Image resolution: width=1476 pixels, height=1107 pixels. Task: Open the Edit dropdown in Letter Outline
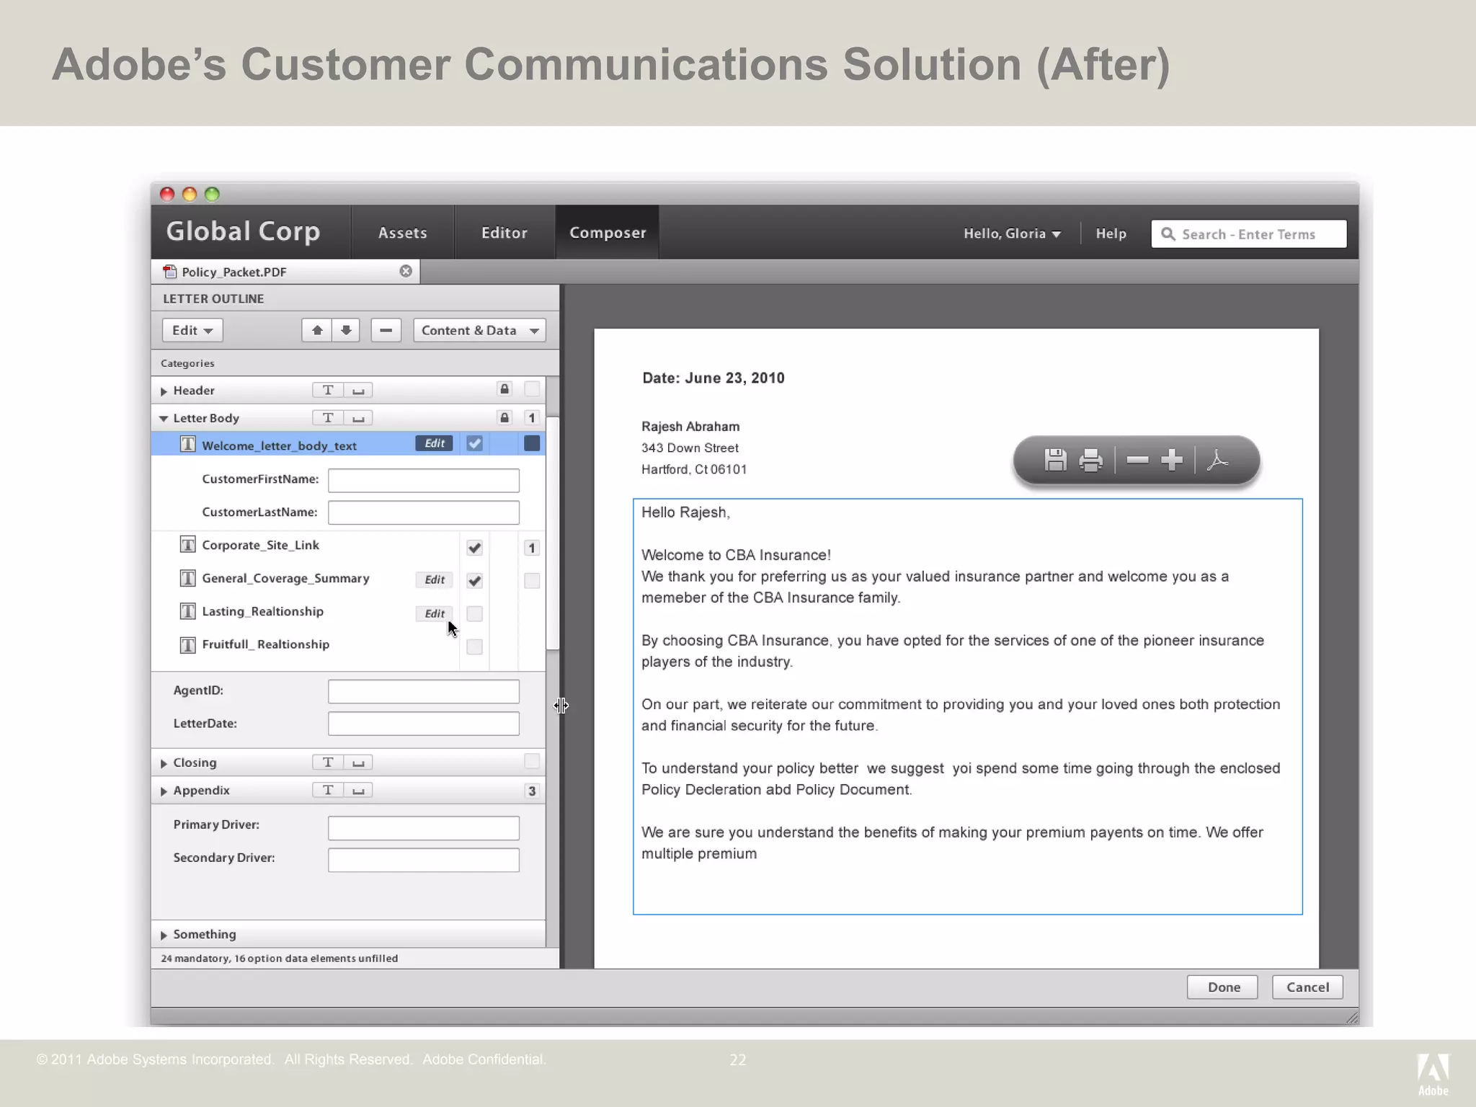point(192,330)
